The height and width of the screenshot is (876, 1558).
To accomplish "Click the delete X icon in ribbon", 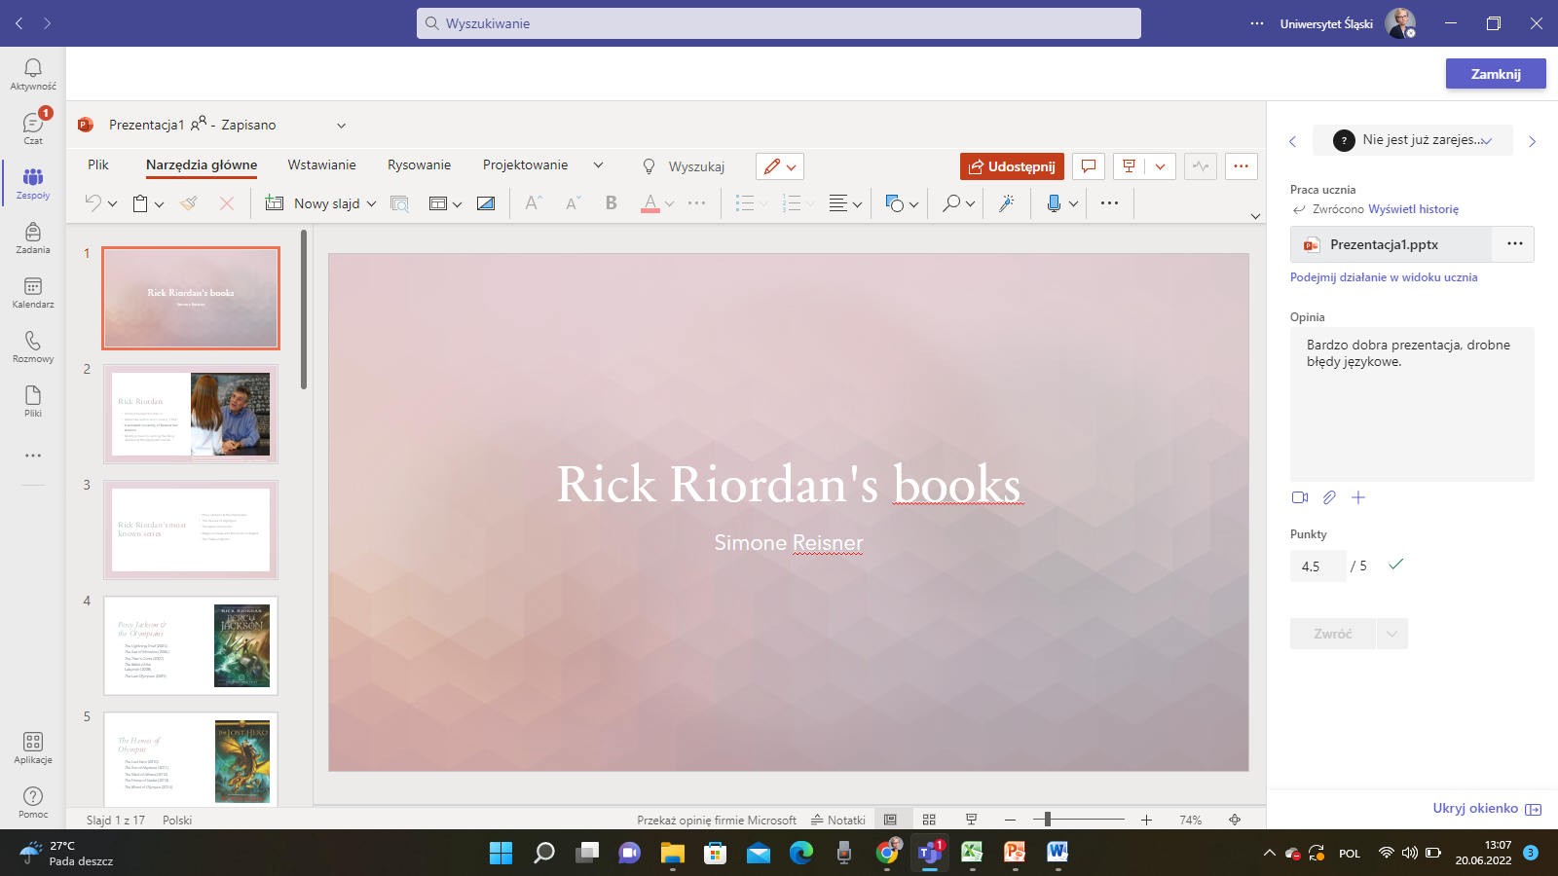I will coord(227,202).
